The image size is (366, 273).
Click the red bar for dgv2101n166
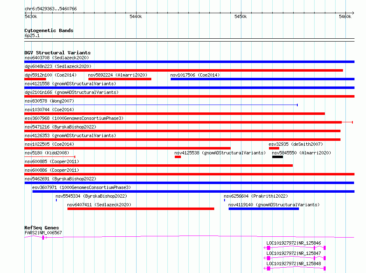[189, 96]
